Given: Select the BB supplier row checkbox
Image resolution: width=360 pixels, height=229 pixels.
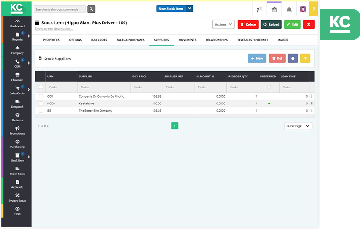Looking at the screenshot, I should tap(41, 111).
